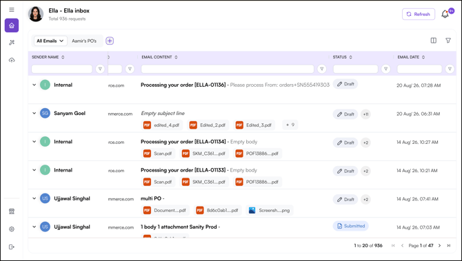Click the Submitted status badge
This screenshot has width=462, height=261.
tap(350, 226)
